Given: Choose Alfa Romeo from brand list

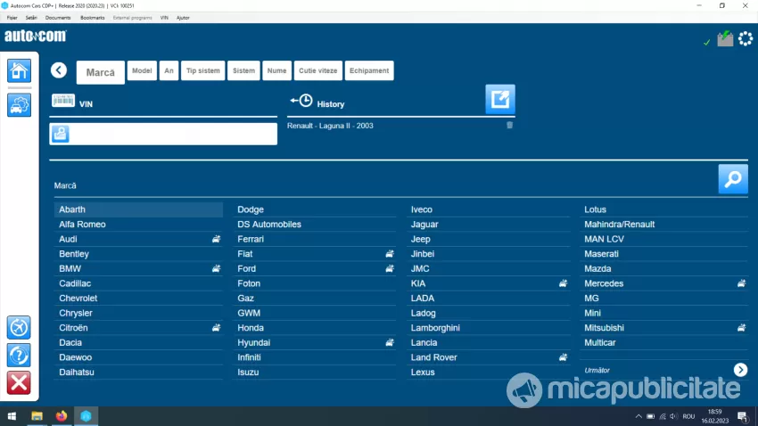Looking at the screenshot, I should click(139, 225).
